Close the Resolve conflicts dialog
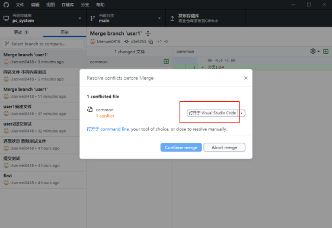Viewport: 332px width, 228px height. (245, 78)
